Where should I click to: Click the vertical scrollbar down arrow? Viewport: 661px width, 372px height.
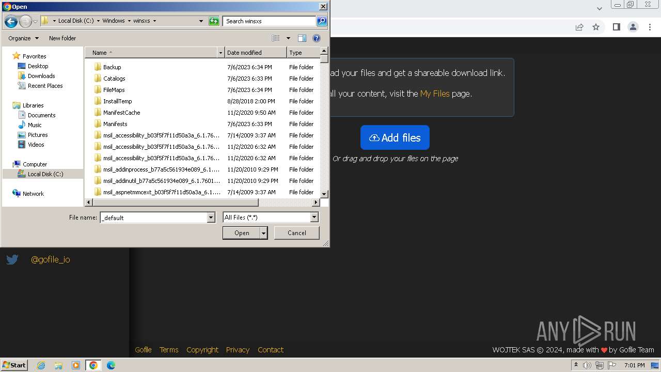click(324, 194)
